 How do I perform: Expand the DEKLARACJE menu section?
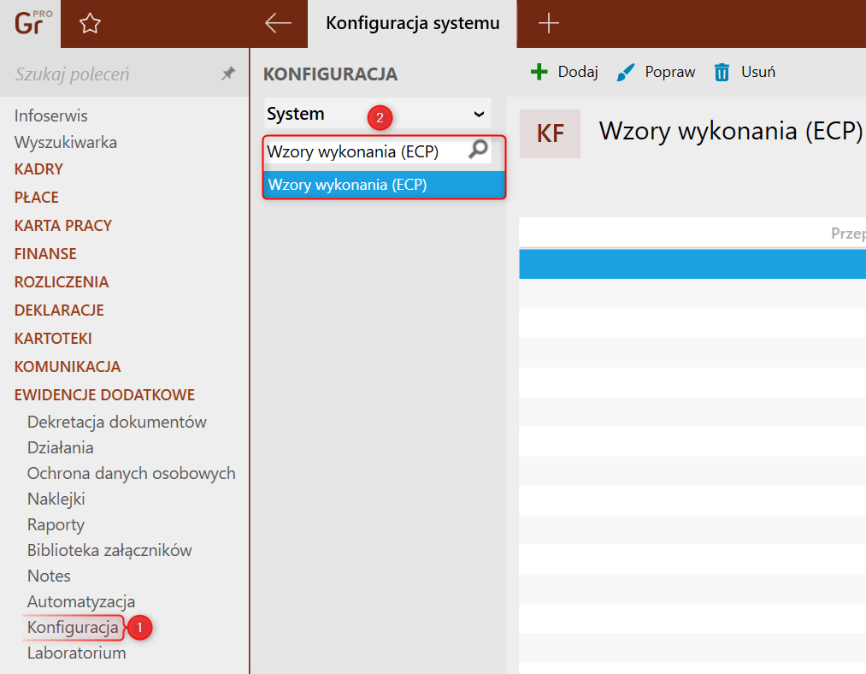[x=59, y=310]
